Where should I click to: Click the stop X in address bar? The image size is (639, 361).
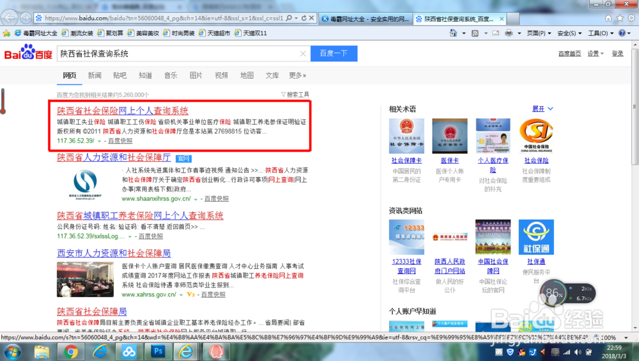coord(311,19)
